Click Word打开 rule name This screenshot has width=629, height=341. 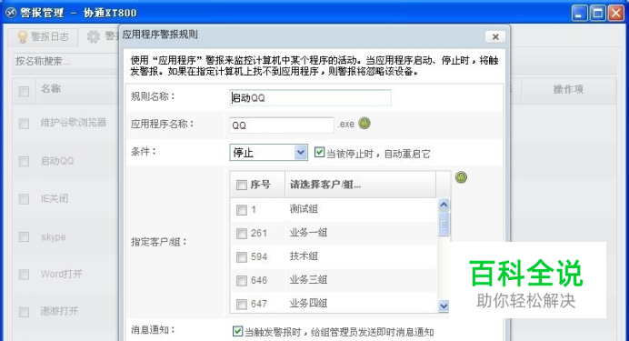[62, 274]
